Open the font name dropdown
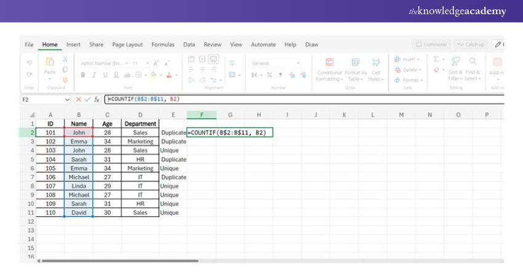The width and height of the screenshot is (523, 276). point(127,63)
